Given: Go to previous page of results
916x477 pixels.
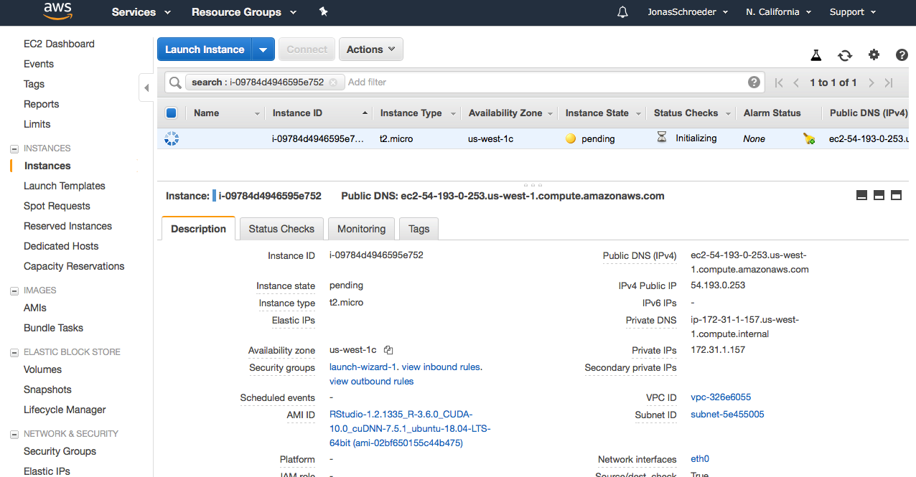Looking at the screenshot, I should pos(796,82).
